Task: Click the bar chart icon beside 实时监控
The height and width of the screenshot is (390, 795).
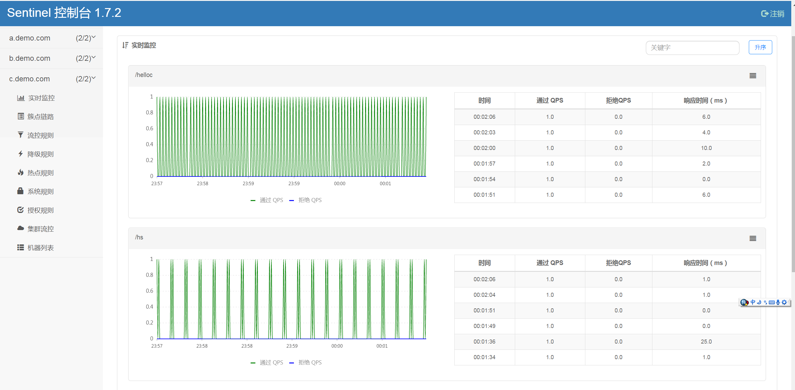Action: 21,98
